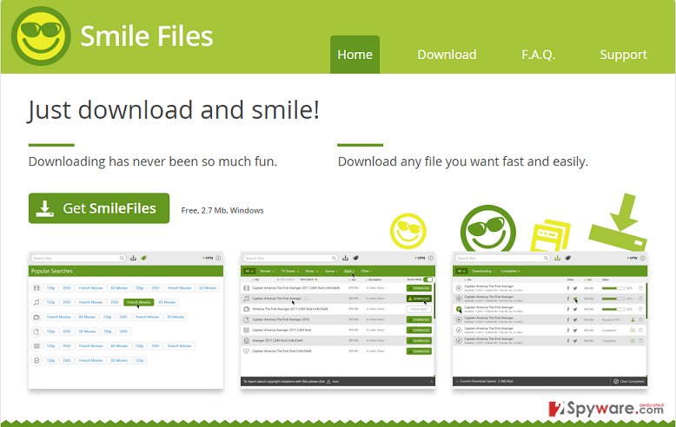Go to the Download page
Viewport: 676px width, 427px height.
447,55
